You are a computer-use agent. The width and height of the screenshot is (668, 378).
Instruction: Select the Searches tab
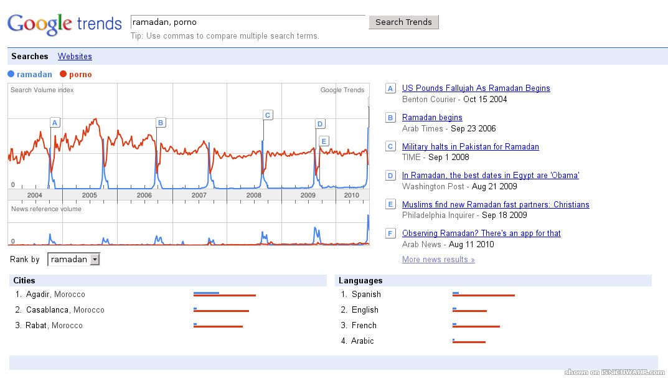pyautogui.click(x=30, y=56)
